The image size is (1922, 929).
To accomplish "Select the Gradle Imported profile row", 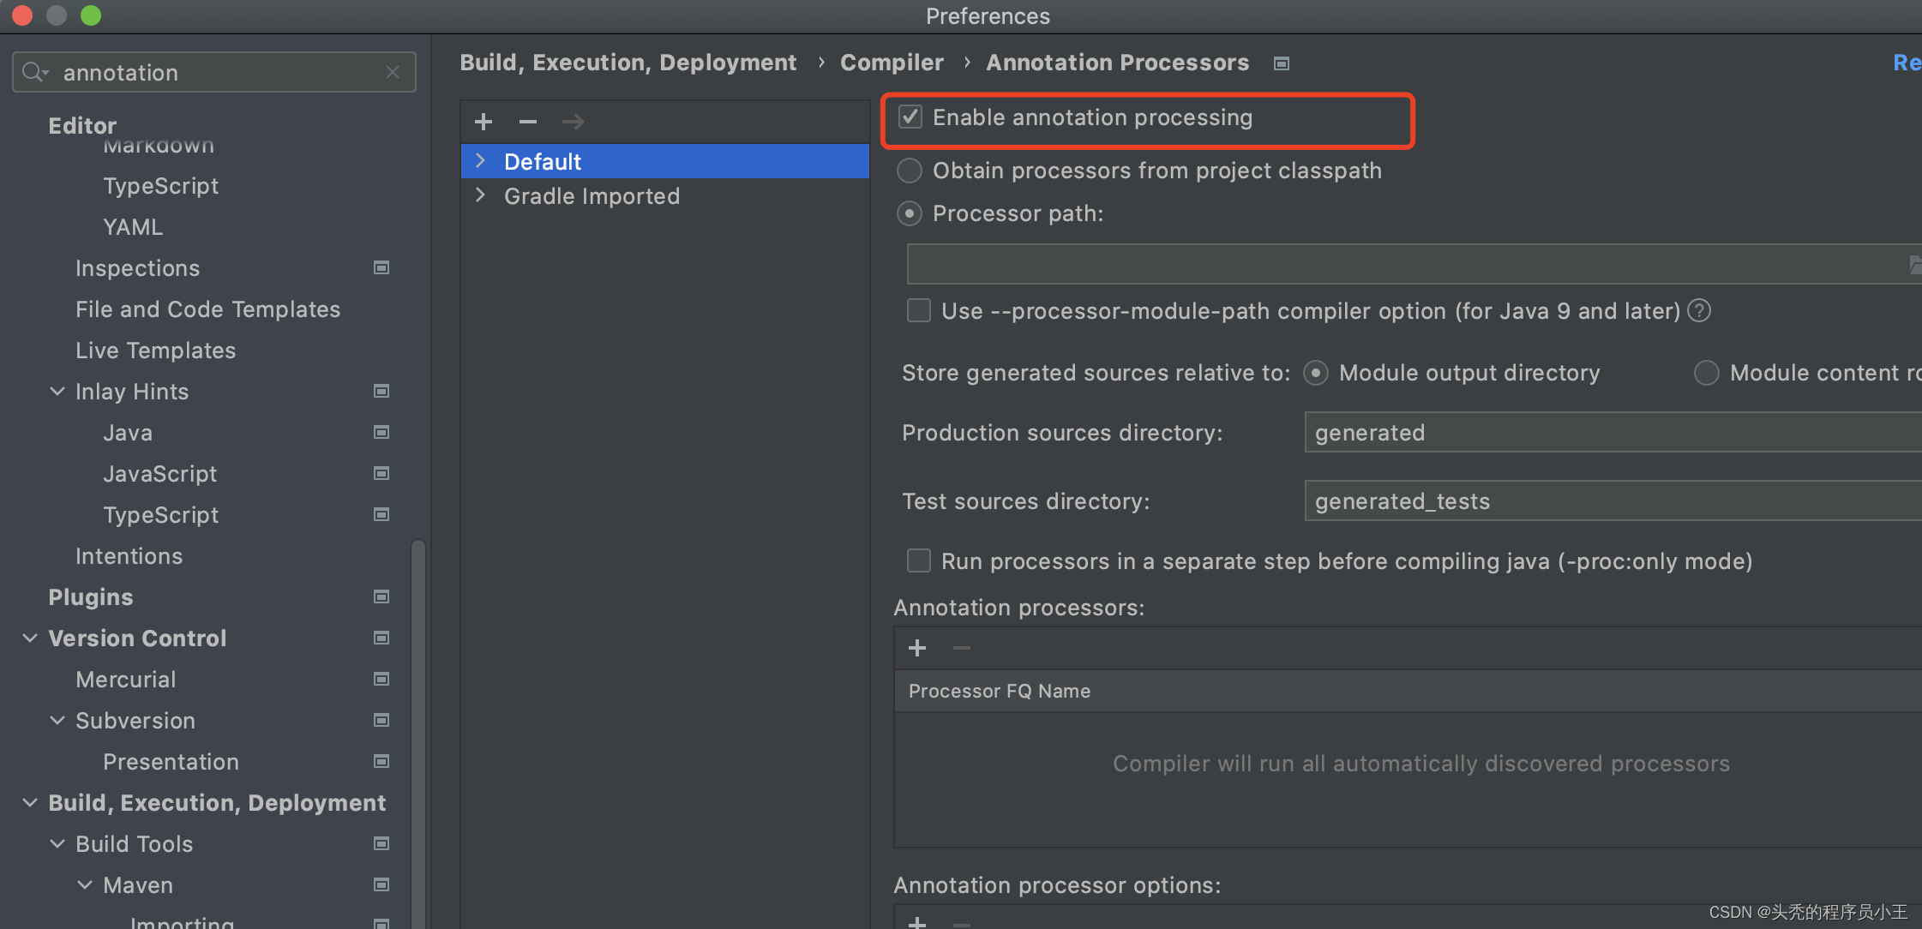I will click(x=665, y=196).
